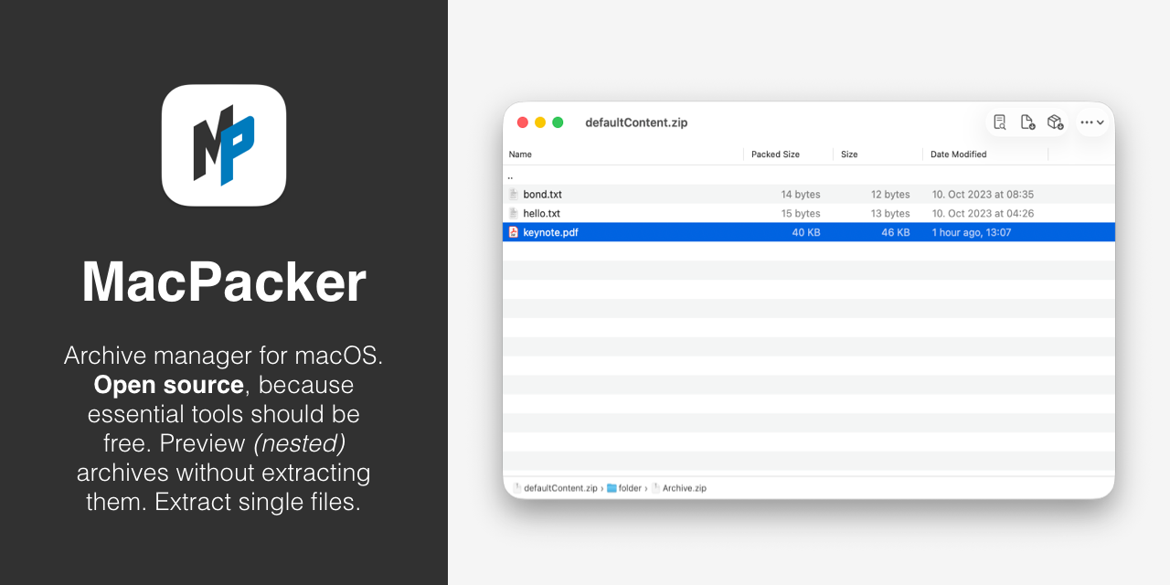This screenshot has width=1170, height=585.
Task: Click the extract archive box icon
Action: coord(1055,121)
